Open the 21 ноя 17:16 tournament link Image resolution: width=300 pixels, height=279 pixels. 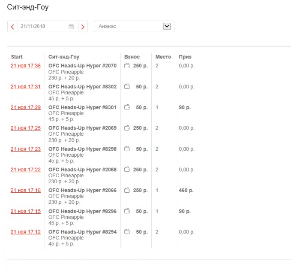click(x=26, y=190)
